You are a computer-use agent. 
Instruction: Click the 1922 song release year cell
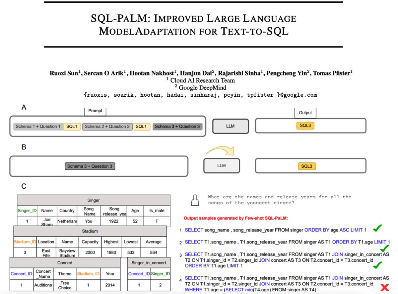point(114,221)
